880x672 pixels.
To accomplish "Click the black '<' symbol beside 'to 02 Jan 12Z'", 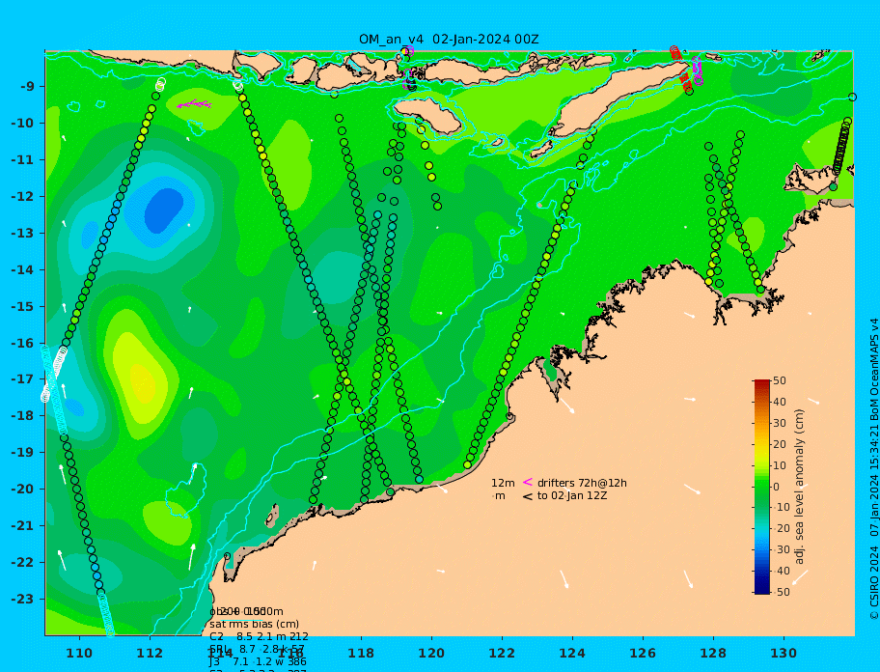I will coord(528,496).
